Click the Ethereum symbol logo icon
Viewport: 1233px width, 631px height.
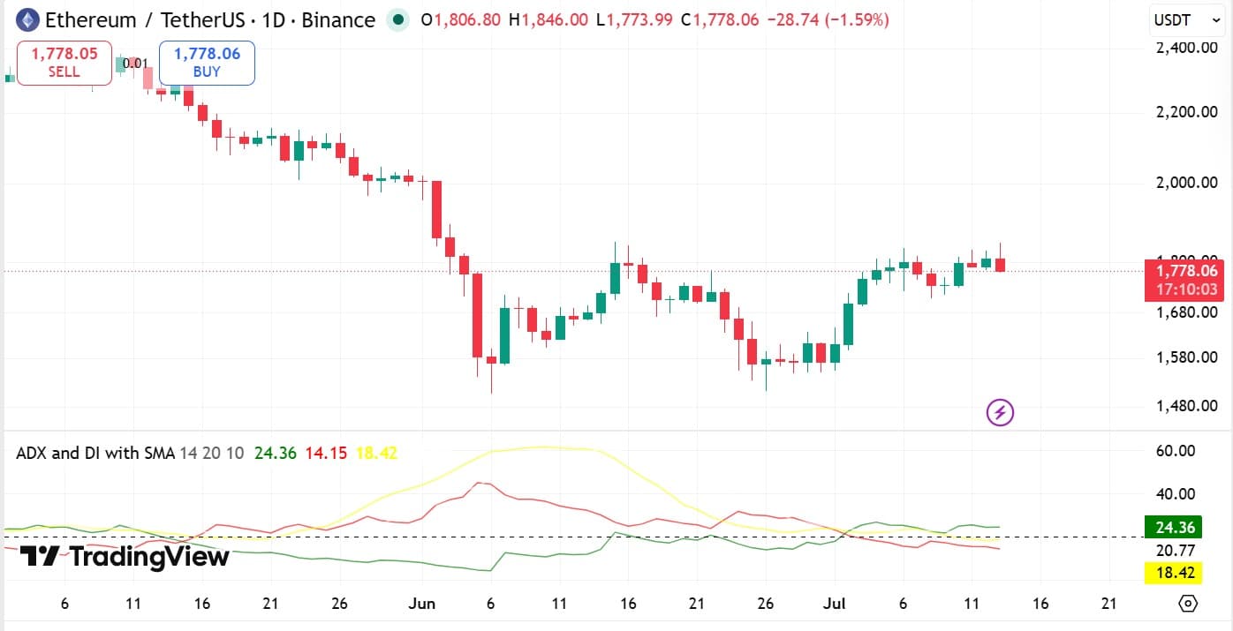point(27,19)
